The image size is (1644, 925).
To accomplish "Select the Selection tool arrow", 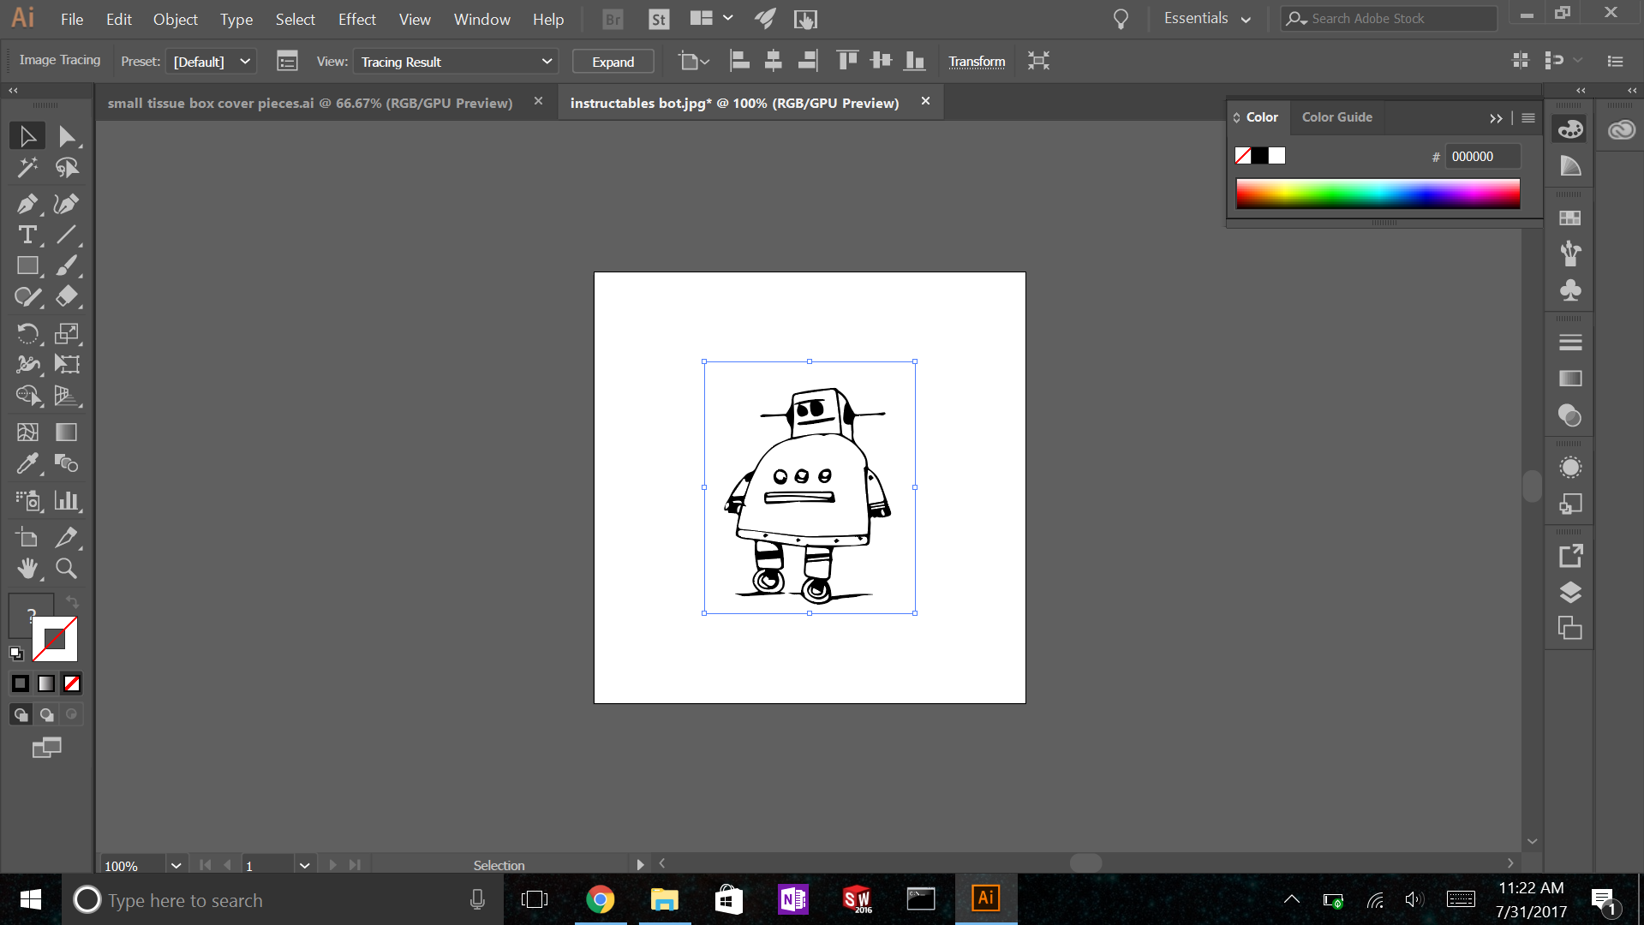I will pyautogui.click(x=27, y=136).
